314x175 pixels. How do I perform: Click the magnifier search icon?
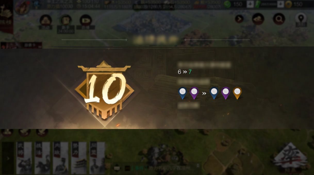click(x=279, y=19)
